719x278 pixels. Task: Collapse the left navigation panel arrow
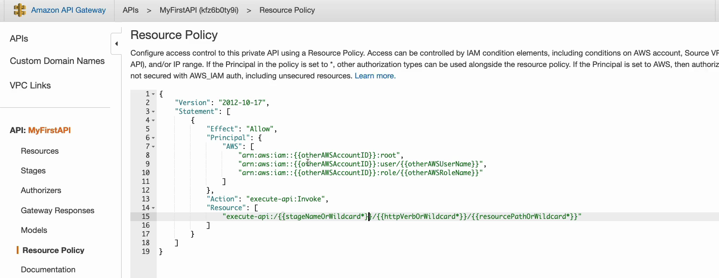[116, 44]
